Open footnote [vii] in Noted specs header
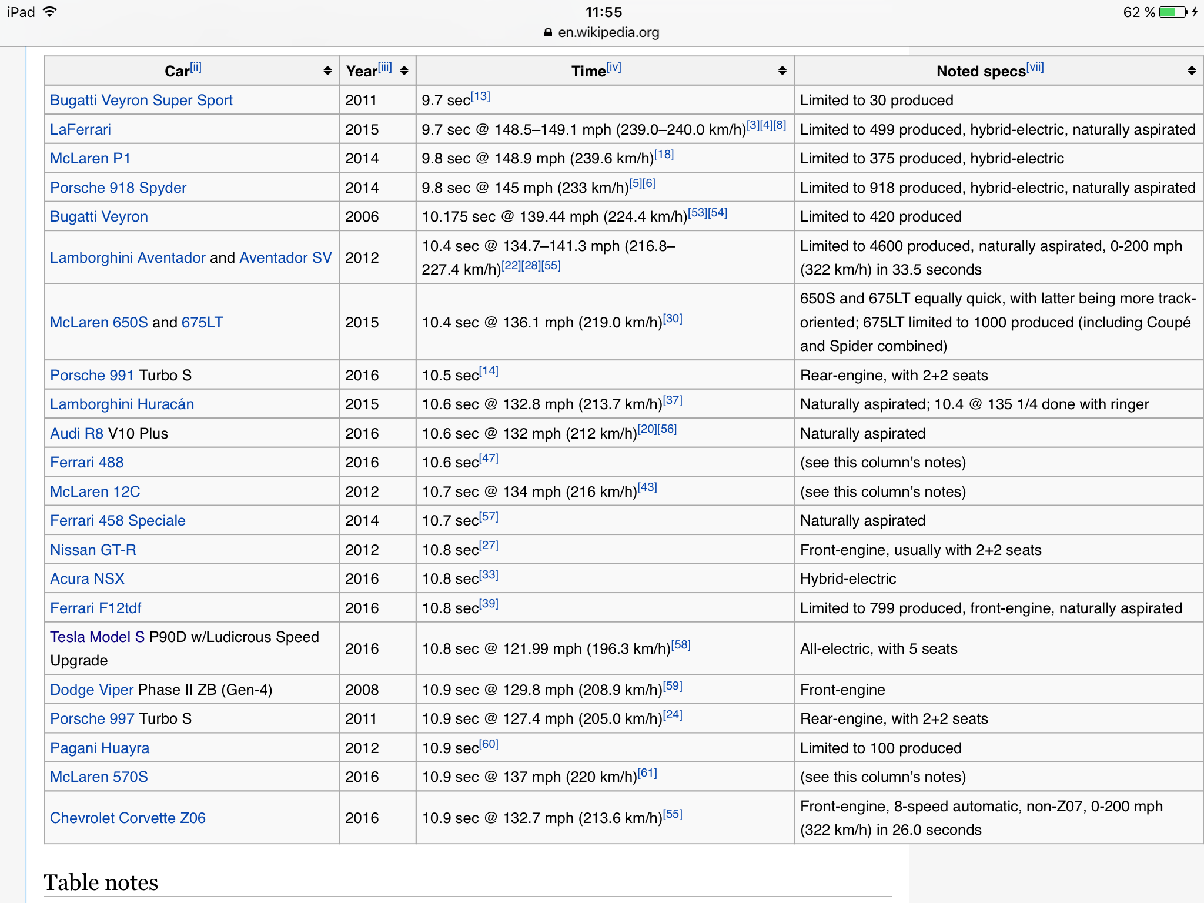 1035,67
